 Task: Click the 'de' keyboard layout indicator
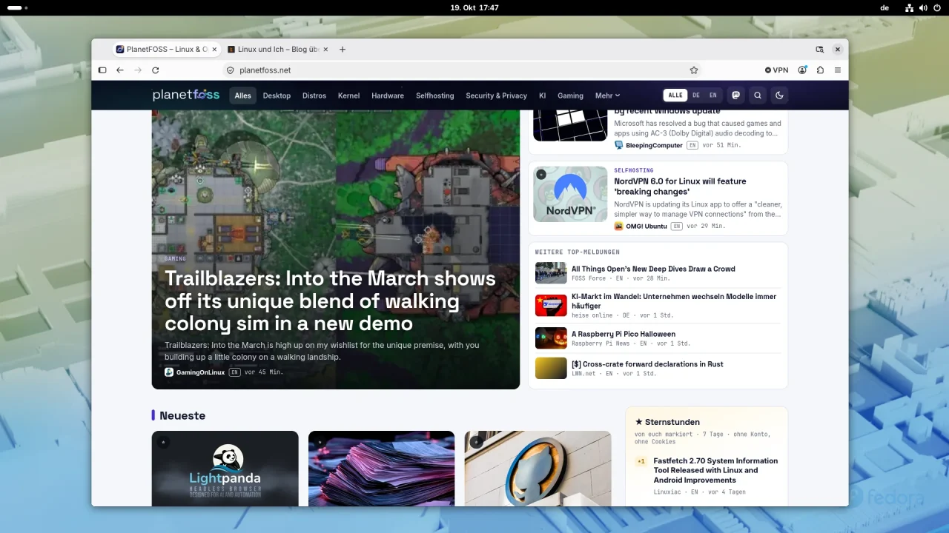(884, 7)
